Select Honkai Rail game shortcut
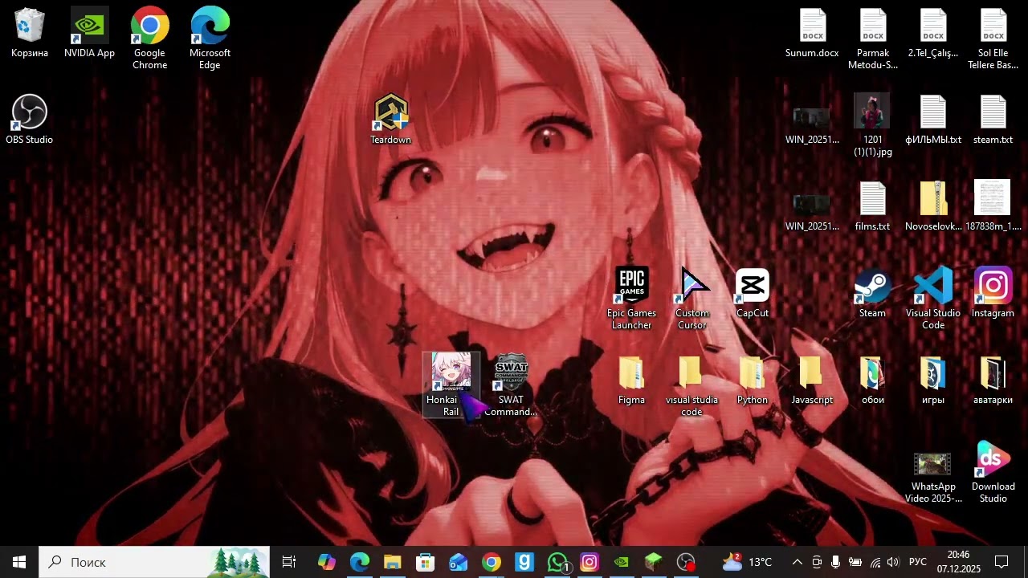The width and height of the screenshot is (1028, 578). click(451, 385)
